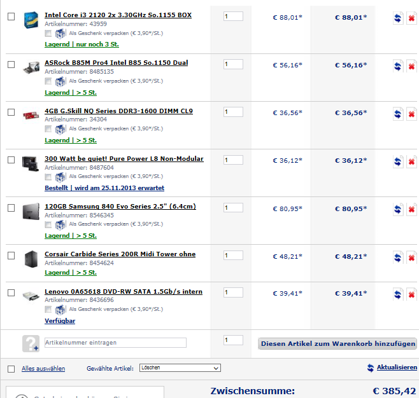
Task: Click 'Diesen Artikel zum Warenkorb hinzufügen' button
Action: pyautogui.click(x=337, y=343)
